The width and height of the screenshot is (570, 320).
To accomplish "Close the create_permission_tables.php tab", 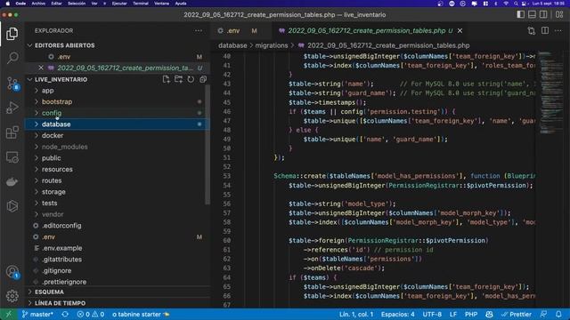I will [x=460, y=31].
